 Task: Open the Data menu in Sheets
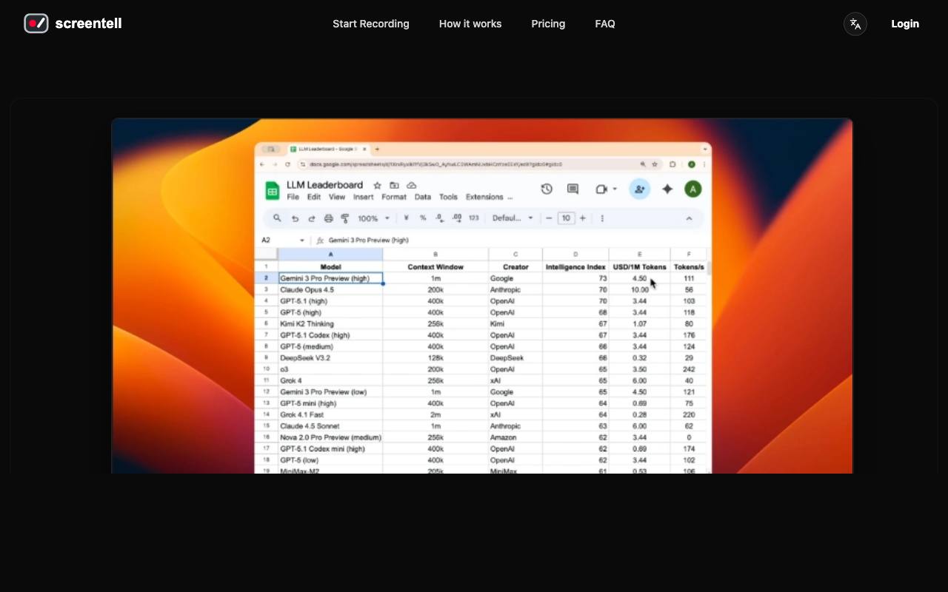click(x=423, y=198)
